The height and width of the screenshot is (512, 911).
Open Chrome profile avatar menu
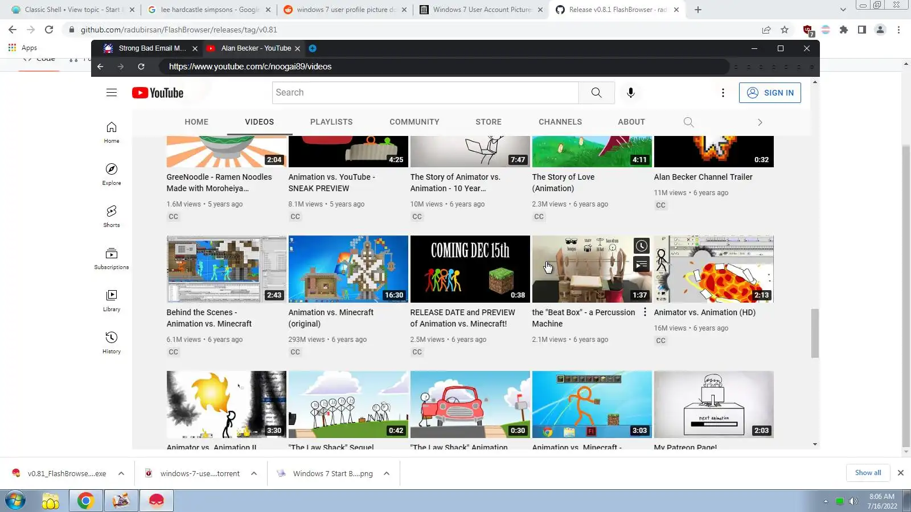point(880,30)
